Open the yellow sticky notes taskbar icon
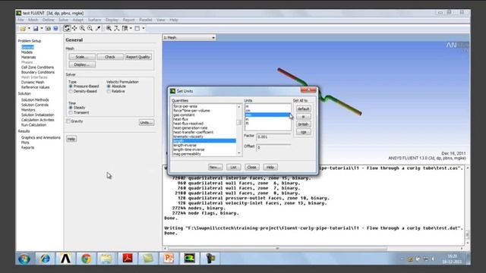 pos(148,259)
